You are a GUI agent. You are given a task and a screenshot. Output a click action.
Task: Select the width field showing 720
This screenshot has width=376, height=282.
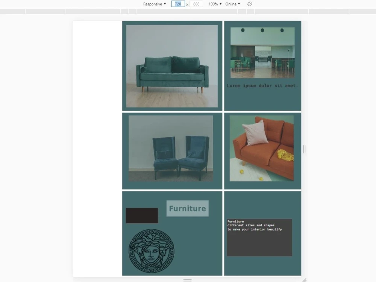178,4
